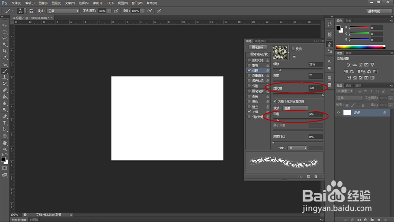Click the 背景 layer thumbnail
394x222 pixels.
click(347, 113)
